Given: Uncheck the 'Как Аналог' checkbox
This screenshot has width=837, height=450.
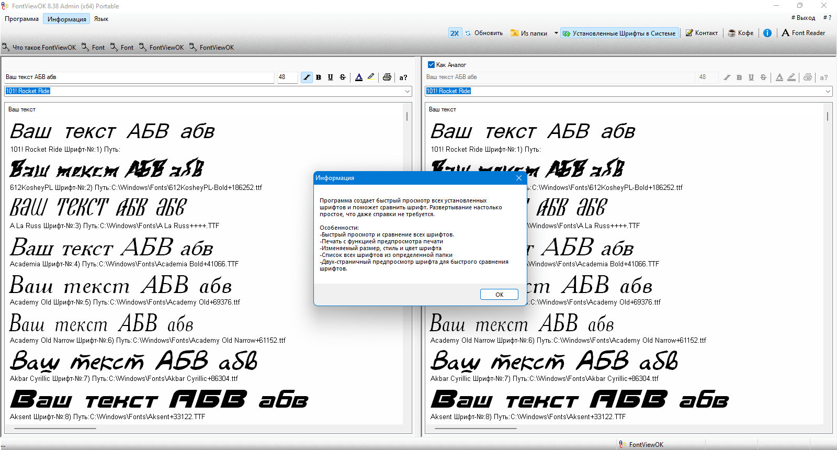Looking at the screenshot, I should 431,65.
